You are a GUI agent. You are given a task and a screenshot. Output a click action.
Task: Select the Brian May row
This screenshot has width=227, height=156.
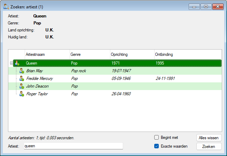click(x=115, y=71)
